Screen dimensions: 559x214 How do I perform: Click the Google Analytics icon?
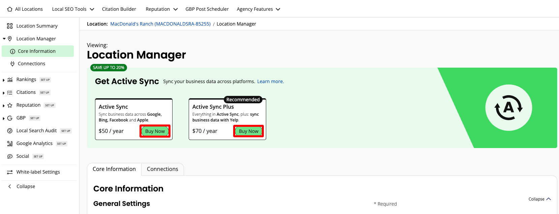[10, 144]
